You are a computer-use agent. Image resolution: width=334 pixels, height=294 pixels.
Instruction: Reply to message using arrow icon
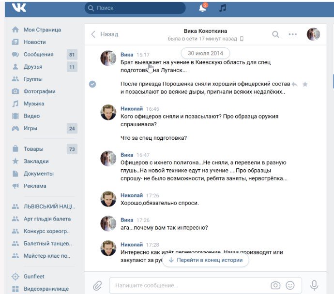point(294,84)
